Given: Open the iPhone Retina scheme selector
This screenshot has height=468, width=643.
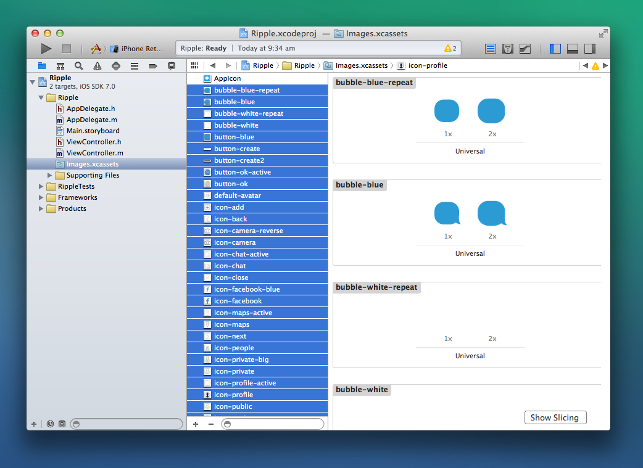Looking at the screenshot, I should [137, 48].
